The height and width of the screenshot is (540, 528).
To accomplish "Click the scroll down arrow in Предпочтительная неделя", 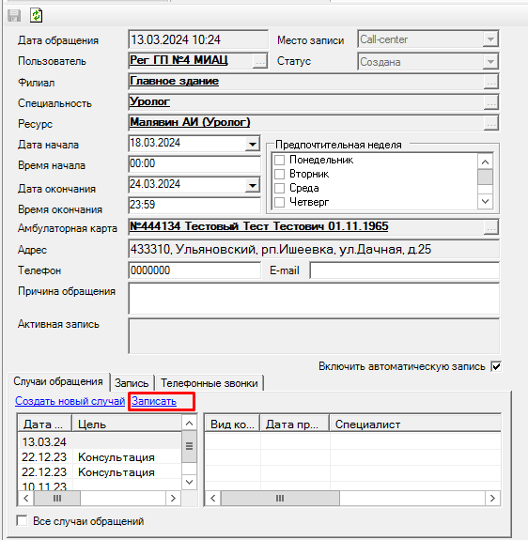I will 486,202.
